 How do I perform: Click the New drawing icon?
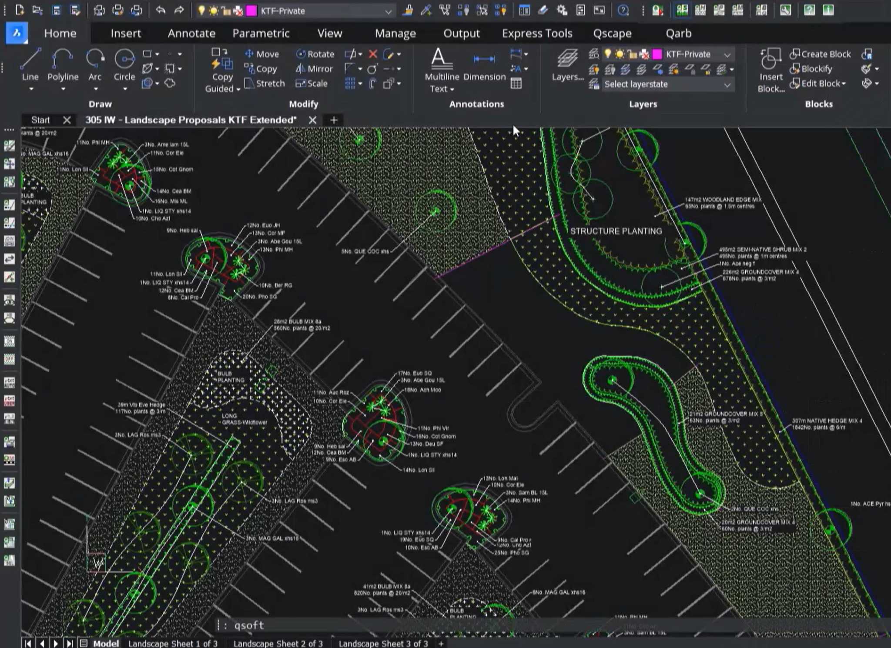coord(20,10)
